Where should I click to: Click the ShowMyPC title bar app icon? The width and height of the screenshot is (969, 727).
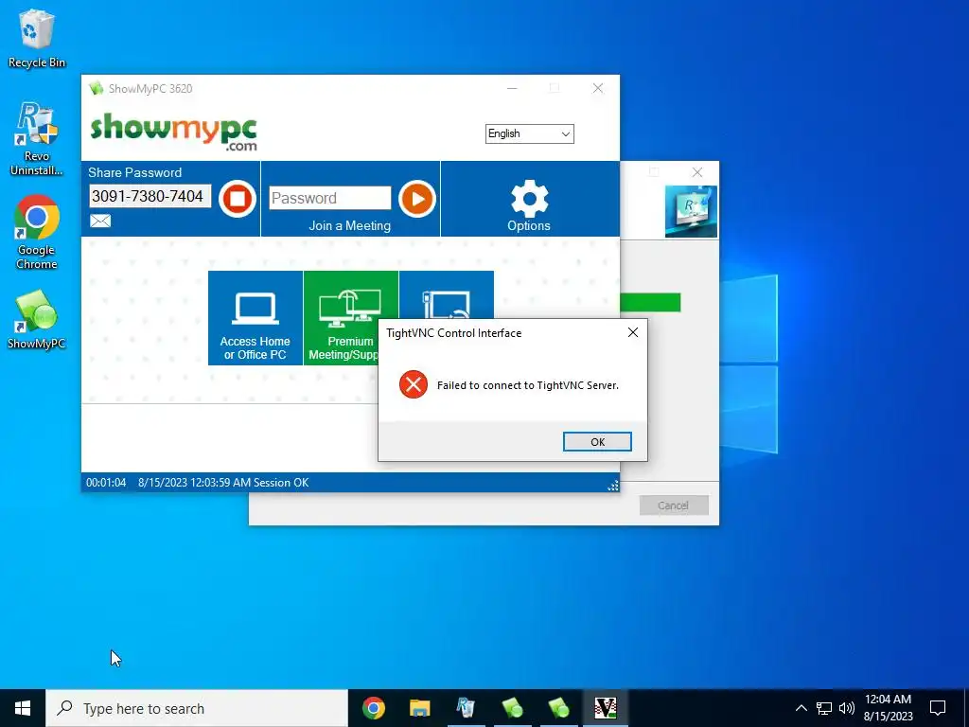96,88
